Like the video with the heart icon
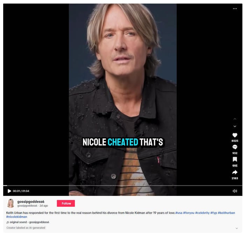The width and height of the screenshot is (245, 233). (235, 135)
